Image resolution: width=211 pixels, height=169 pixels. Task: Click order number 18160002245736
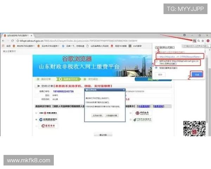coord(63,92)
